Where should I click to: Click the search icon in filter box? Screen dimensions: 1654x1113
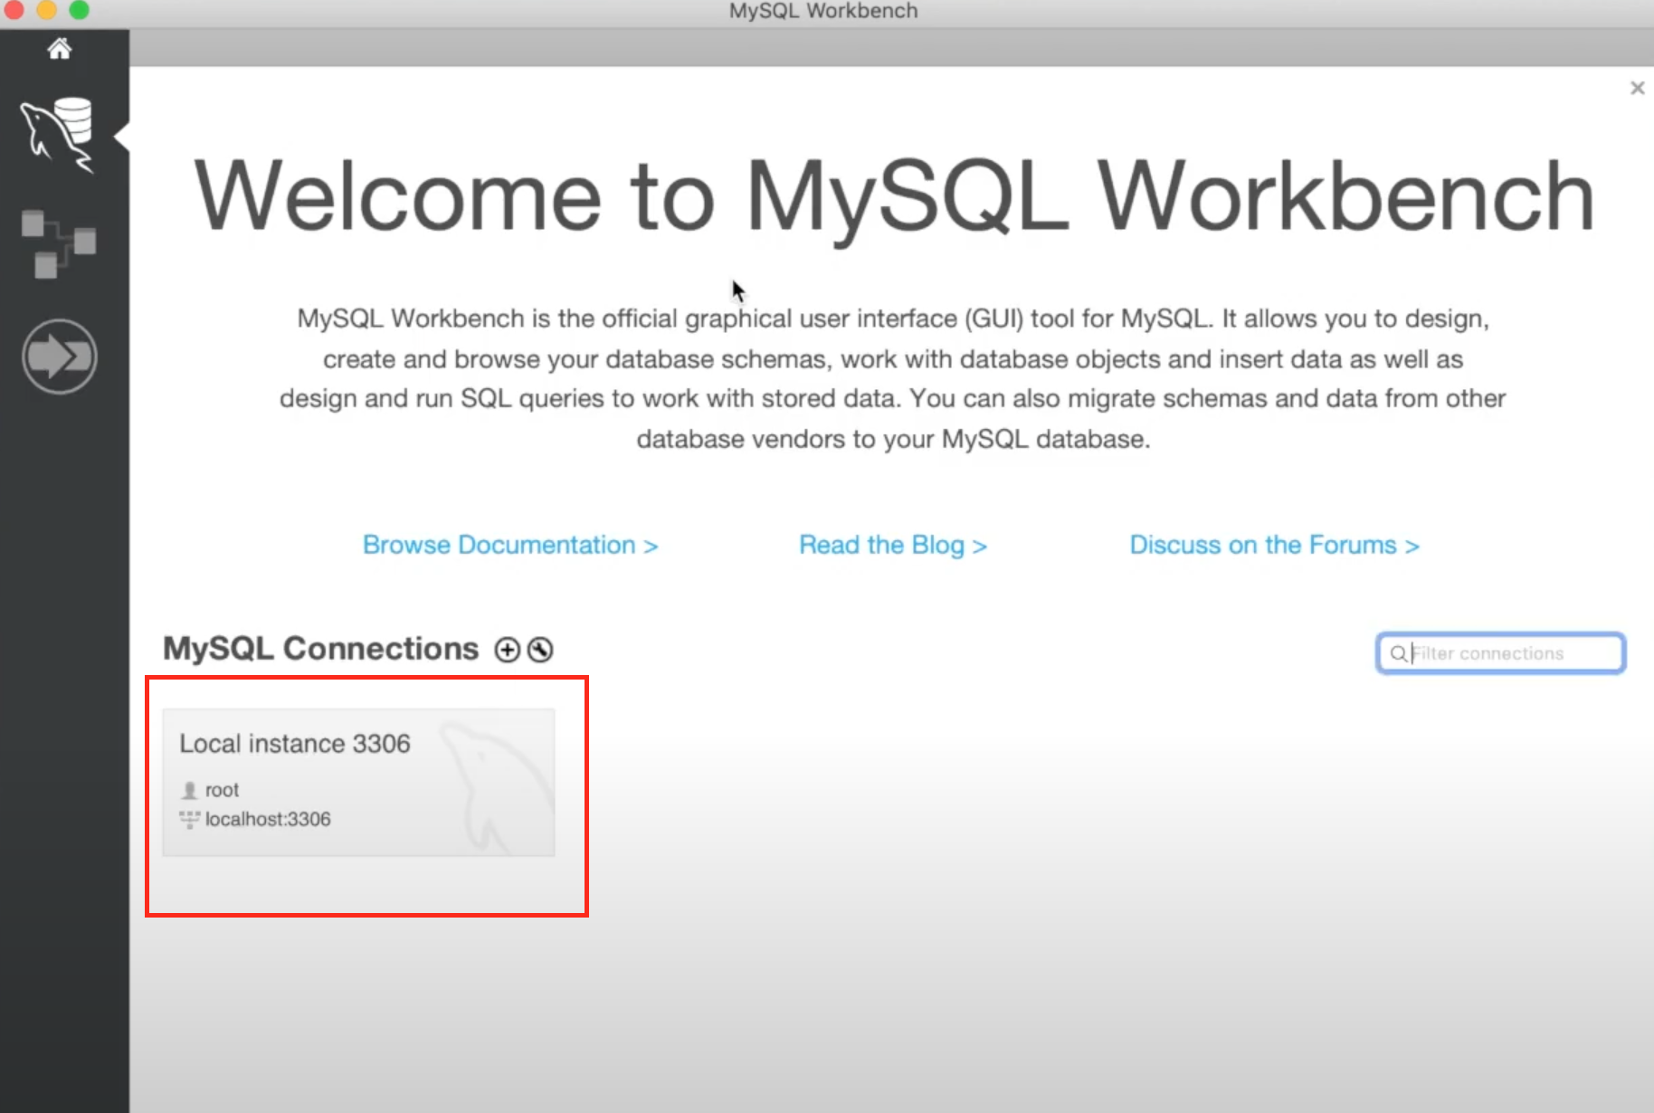click(x=1398, y=653)
